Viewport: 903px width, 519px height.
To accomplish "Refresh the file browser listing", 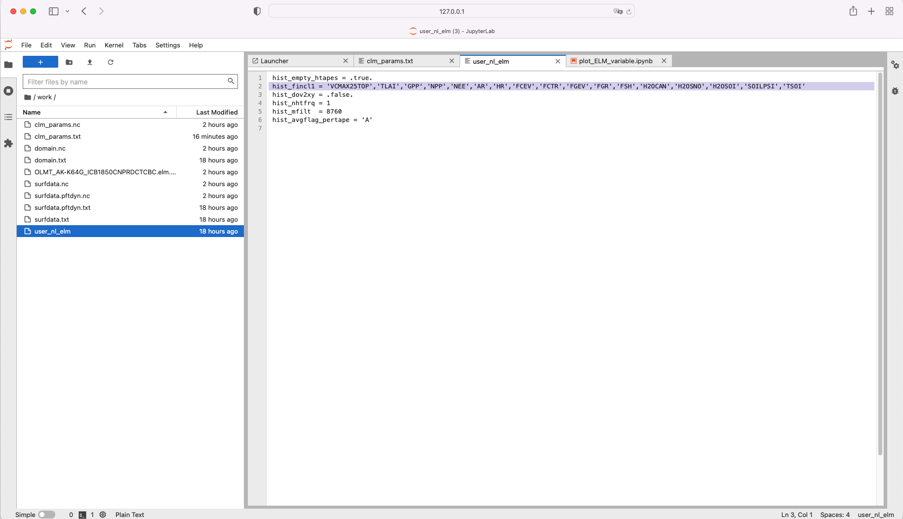I will pos(110,62).
